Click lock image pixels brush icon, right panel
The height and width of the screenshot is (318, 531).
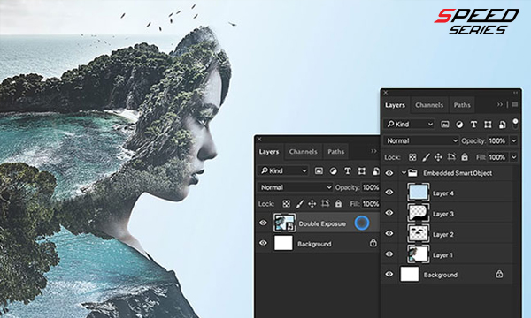[x=426, y=157]
